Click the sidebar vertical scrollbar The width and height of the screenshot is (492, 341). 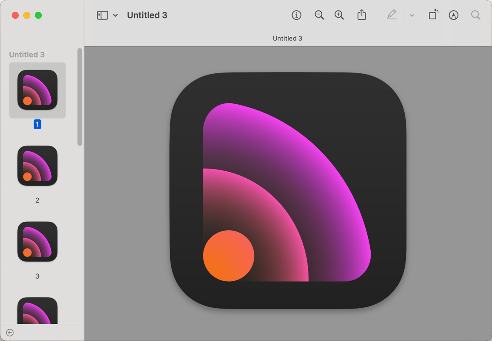pos(80,97)
